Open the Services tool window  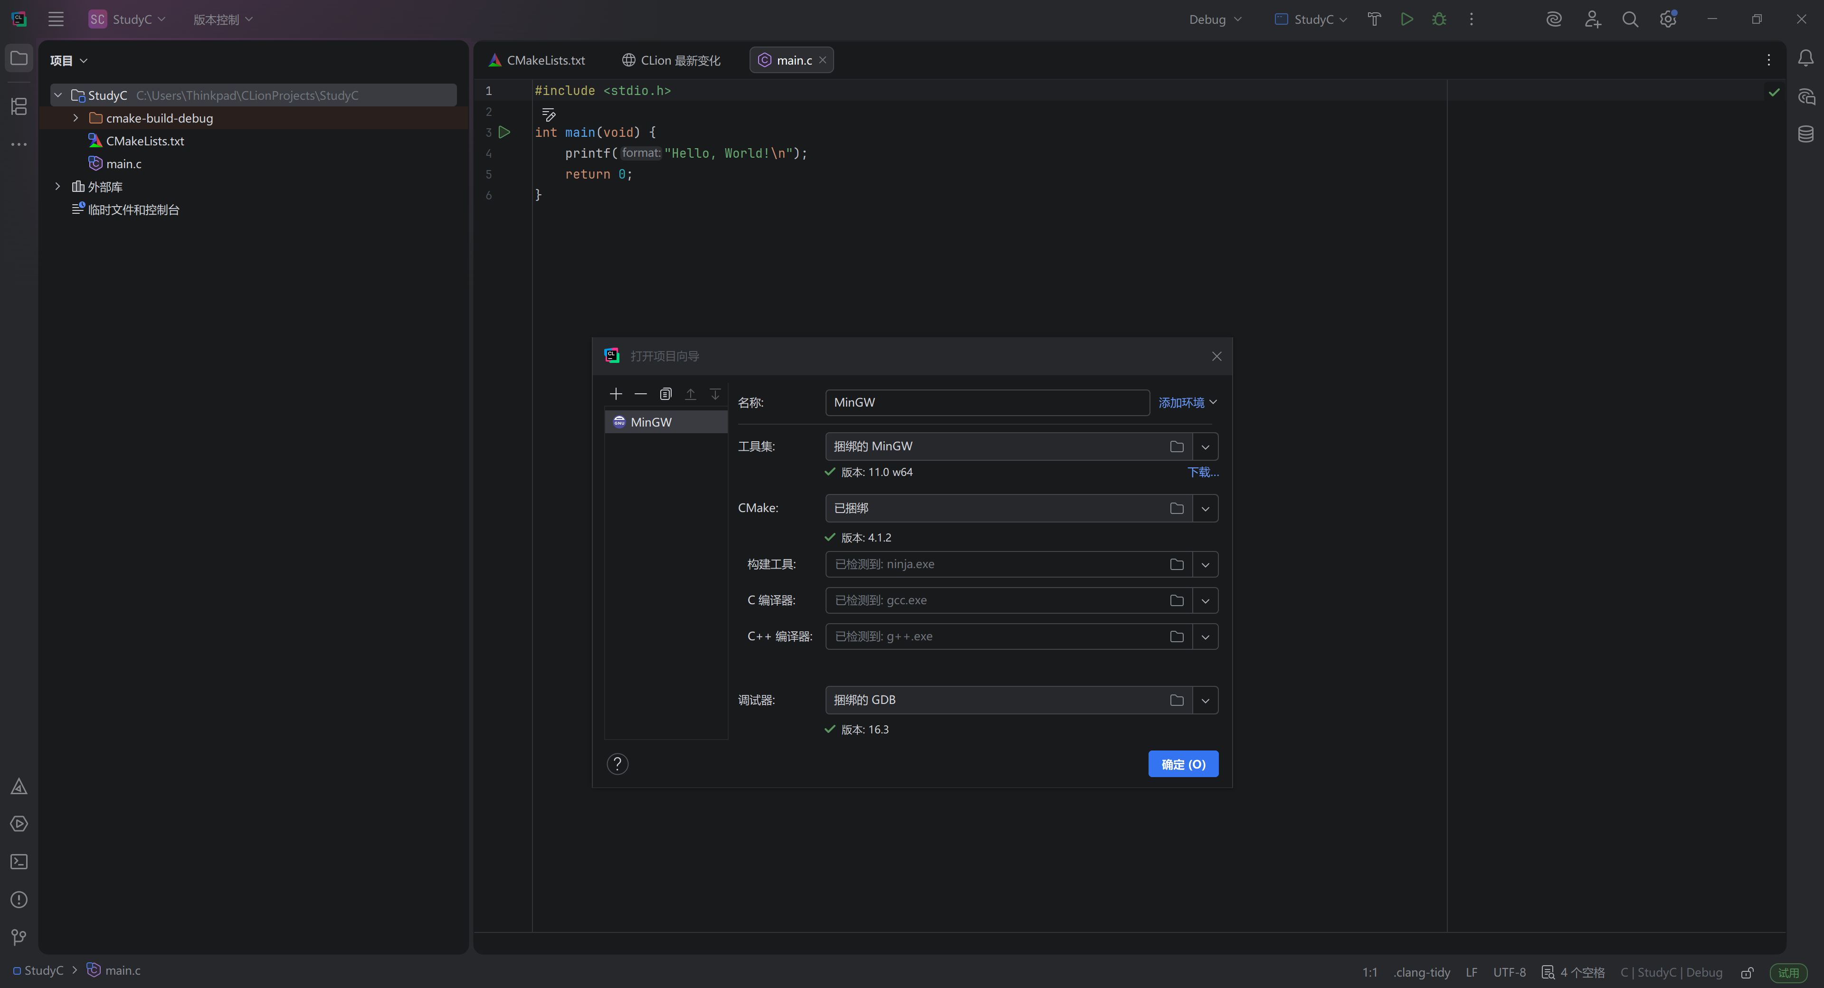coord(19,824)
